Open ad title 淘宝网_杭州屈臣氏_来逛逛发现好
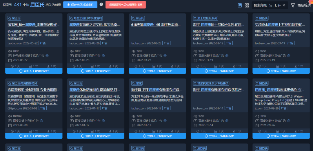The image size is (313, 151). (x=34, y=25)
